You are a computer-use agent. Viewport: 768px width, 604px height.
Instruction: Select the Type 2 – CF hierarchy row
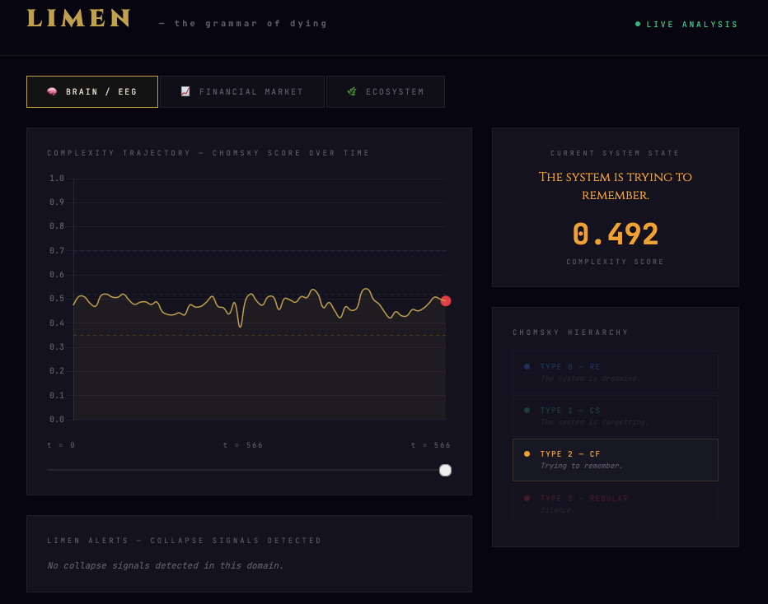coord(616,460)
